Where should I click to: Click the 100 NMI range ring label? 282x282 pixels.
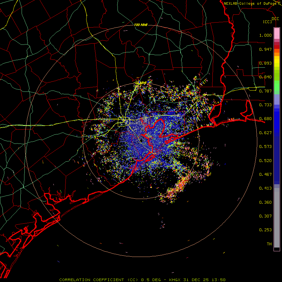click(141, 25)
